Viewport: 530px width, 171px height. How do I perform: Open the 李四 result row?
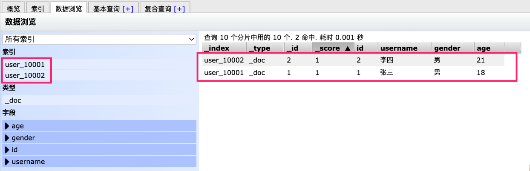[x=386, y=60]
